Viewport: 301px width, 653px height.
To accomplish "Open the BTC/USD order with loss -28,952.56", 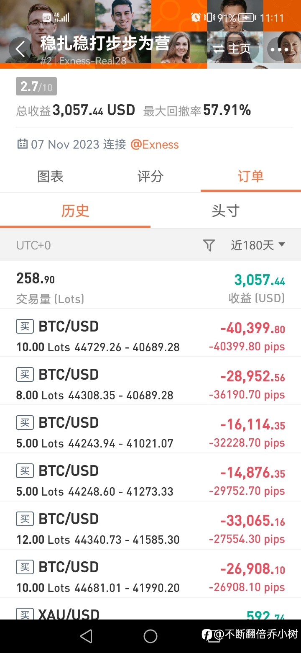I will point(150,381).
